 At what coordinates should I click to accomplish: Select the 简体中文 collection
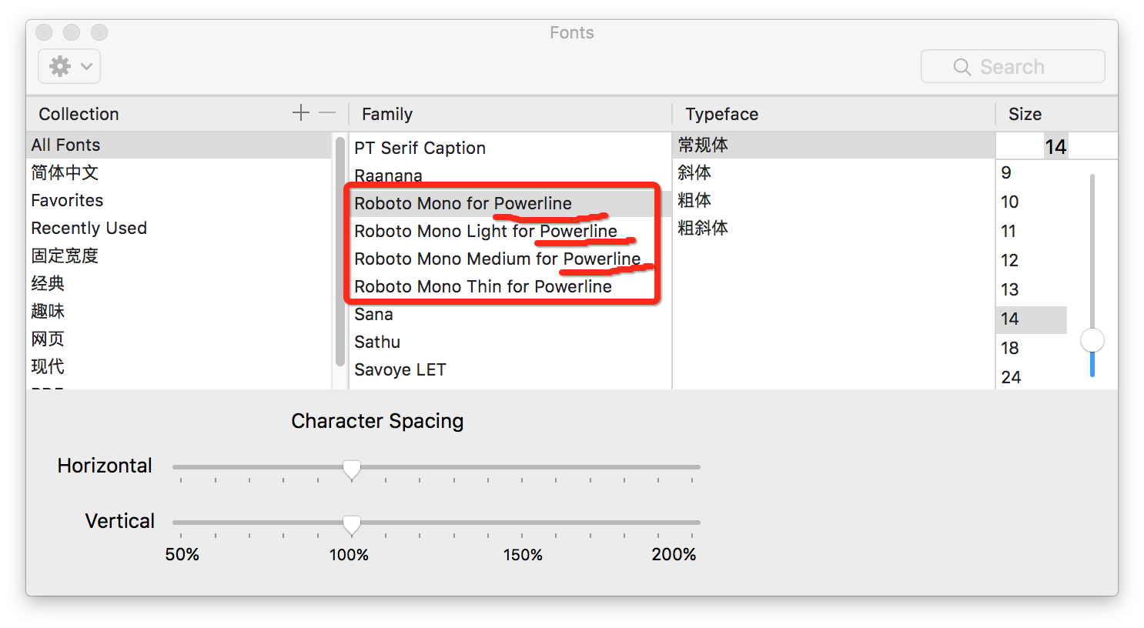(179, 172)
